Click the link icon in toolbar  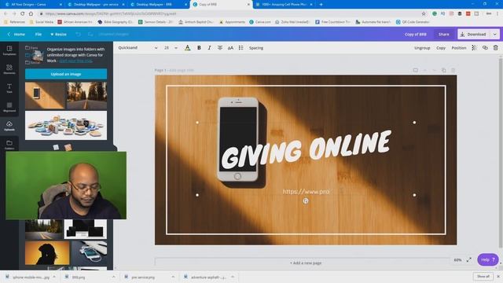(485, 48)
